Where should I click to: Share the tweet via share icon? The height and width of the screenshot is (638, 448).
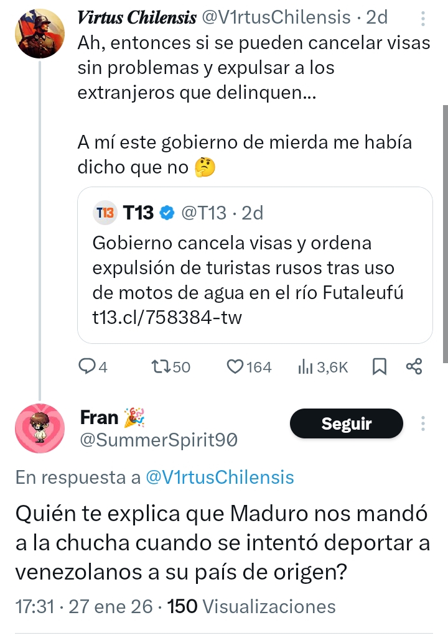click(x=414, y=367)
